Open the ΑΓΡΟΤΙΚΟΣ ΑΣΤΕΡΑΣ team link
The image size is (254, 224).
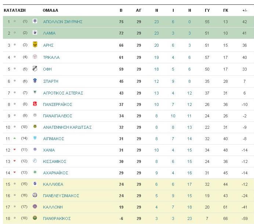tap(63, 93)
